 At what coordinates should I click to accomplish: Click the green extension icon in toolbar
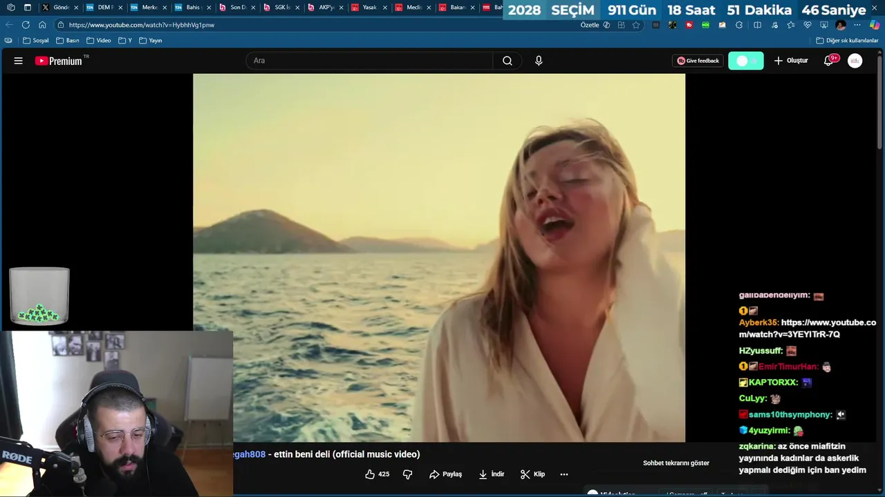pyautogui.click(x=705, y=25)
